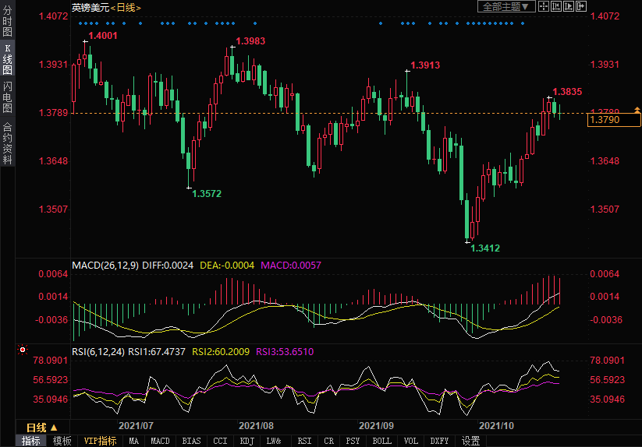Open 合约资料 in the left sidebar
Viewport: 642px width, 447px height.
7,143
